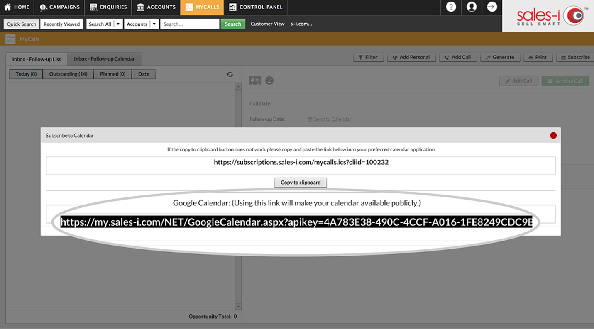Click the Add Personal button

coord(411,57)
